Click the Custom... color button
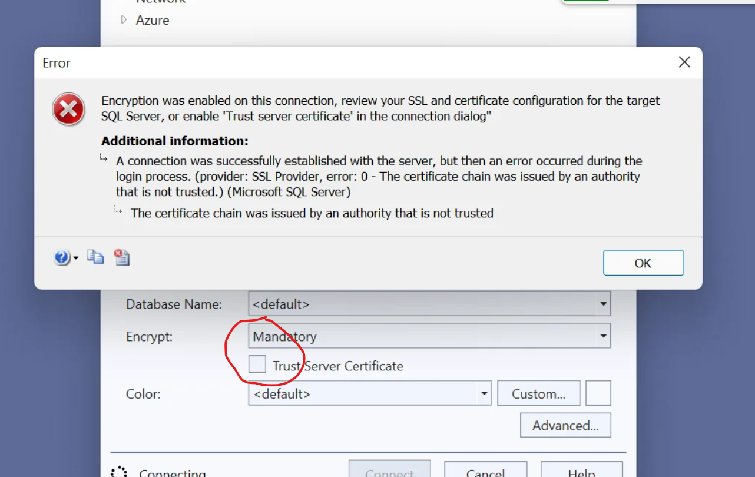The height and width of the screenshot is (477, 755). point(538,393)
